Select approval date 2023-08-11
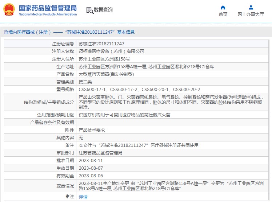Viewport: 272px width, 202px height. 91,161
